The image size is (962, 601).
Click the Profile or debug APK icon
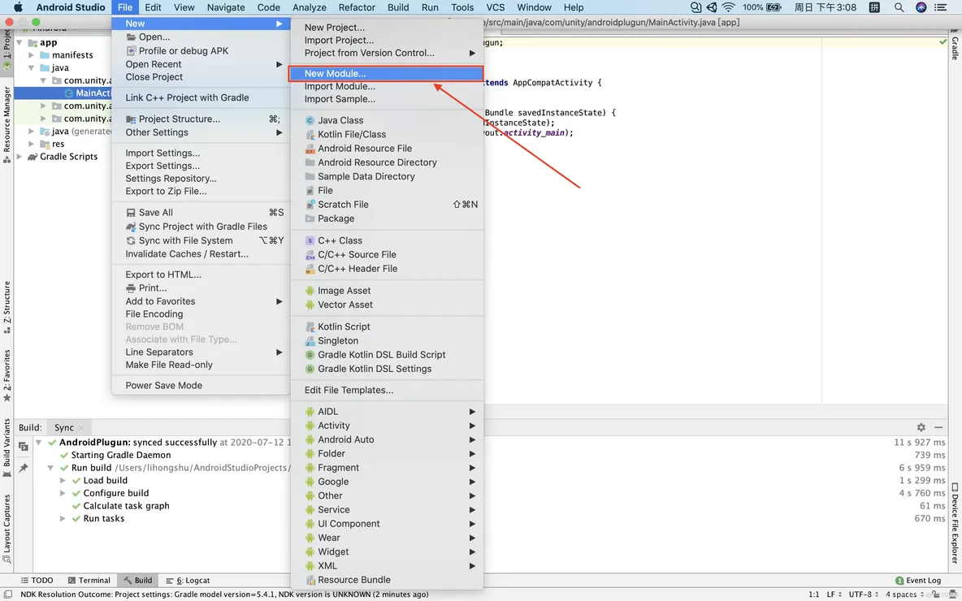131,51
